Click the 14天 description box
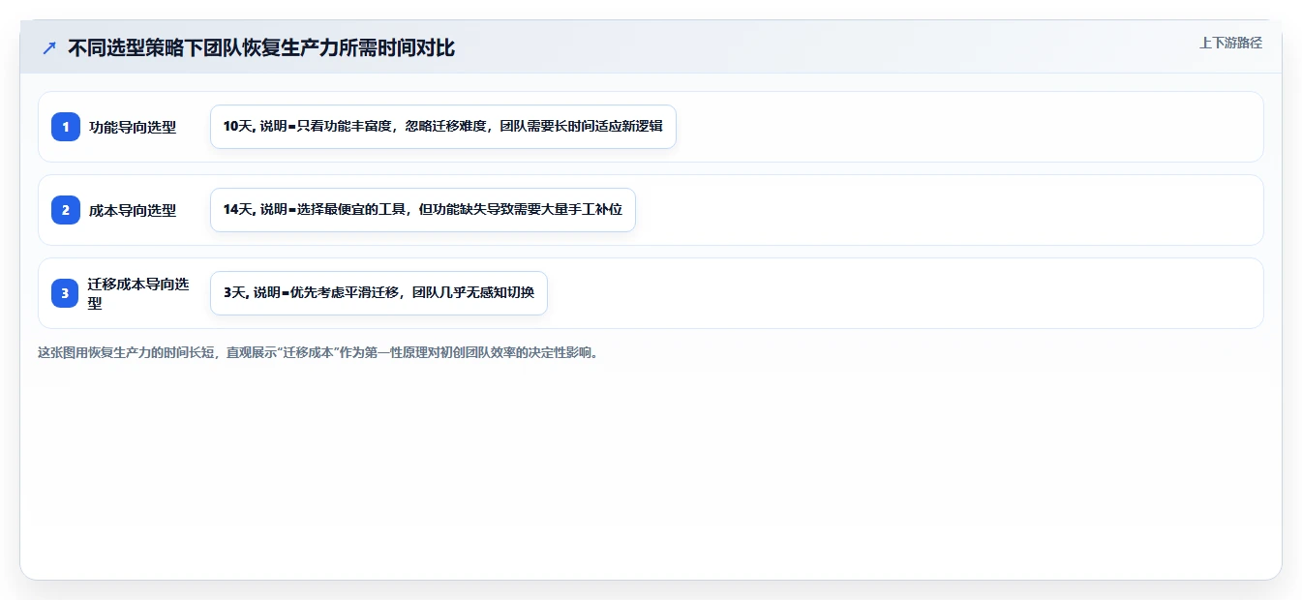Image resolution: width=1302 pixels, height=600 pixels. click(422, 210)
